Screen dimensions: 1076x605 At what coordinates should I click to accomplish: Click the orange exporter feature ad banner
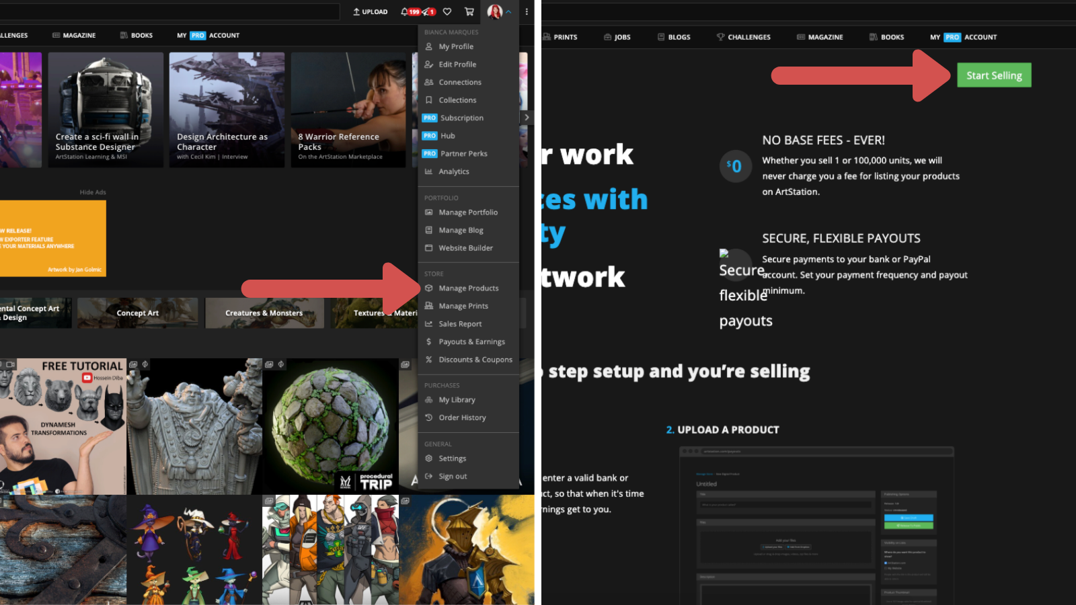53,239
